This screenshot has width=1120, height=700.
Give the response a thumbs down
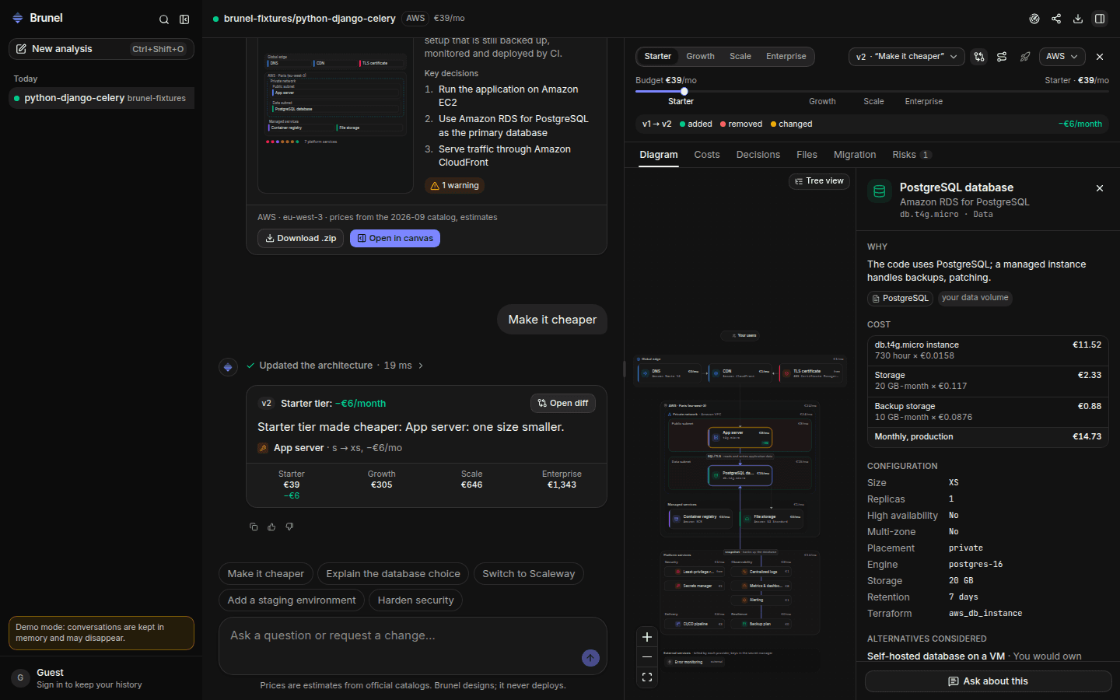tap(289, 527)
